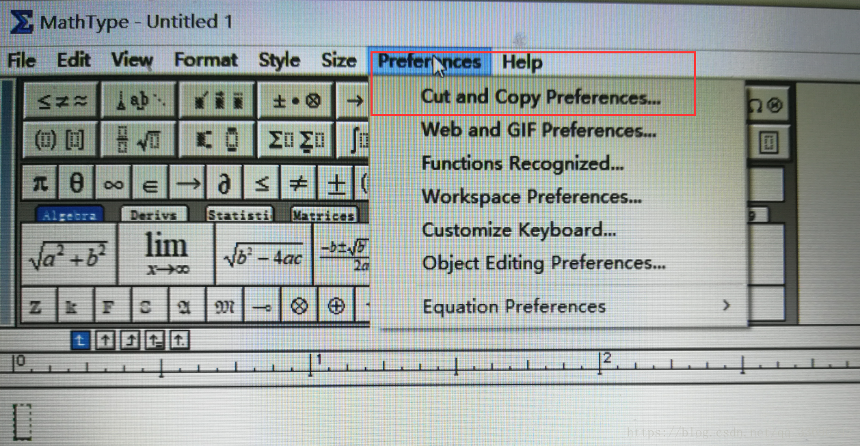Switch to the Matrices tab
The height and width of the screenshot is (446, 860).
coord(324,214)
